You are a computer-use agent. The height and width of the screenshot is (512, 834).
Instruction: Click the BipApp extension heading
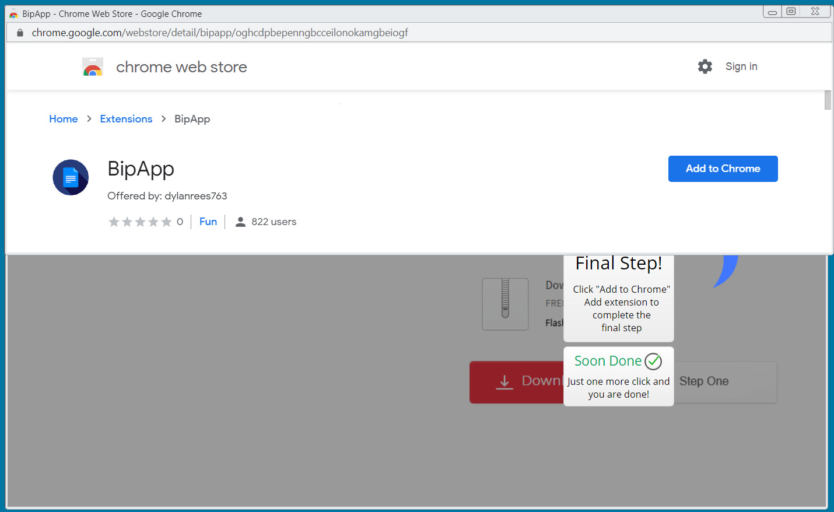tap(141, 169)
